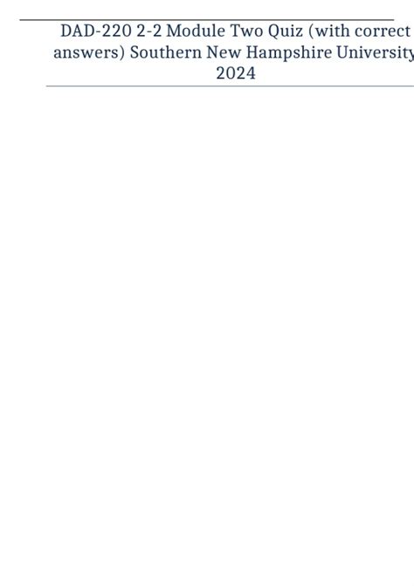Click the horizontal line beneath 2024
The image size is (414, 586).
230,86
